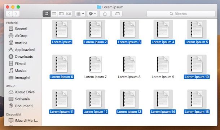Minimize the window with yellow button
The height and width of the screenshot is (130, 220).
(13, 7)
